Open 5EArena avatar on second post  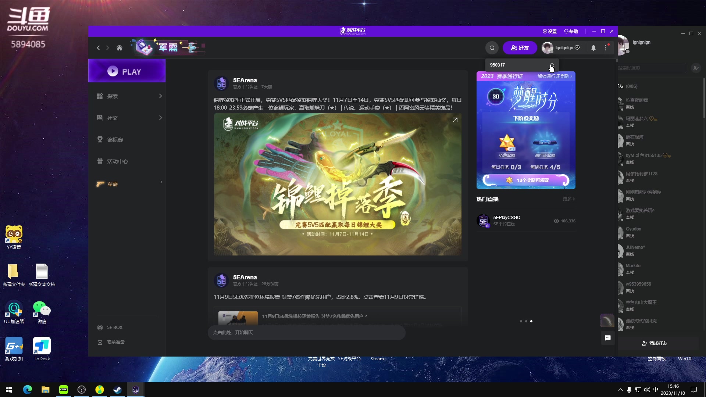coord(221,280)
